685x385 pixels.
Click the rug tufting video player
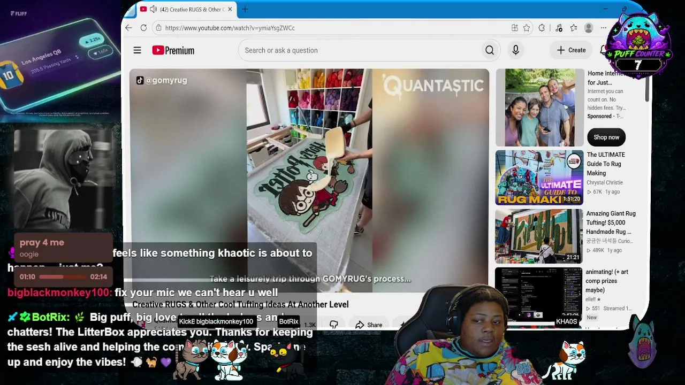[309, 181]
